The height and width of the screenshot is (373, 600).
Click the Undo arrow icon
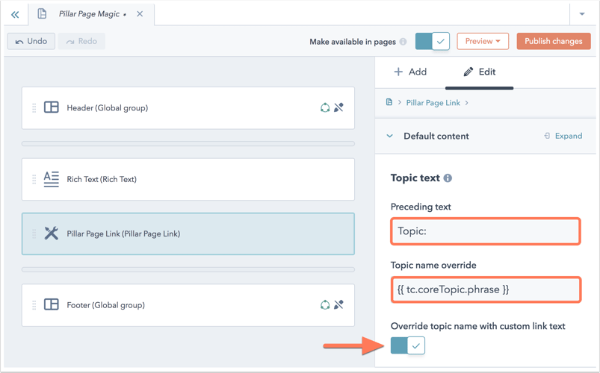(x=19, y=42)
